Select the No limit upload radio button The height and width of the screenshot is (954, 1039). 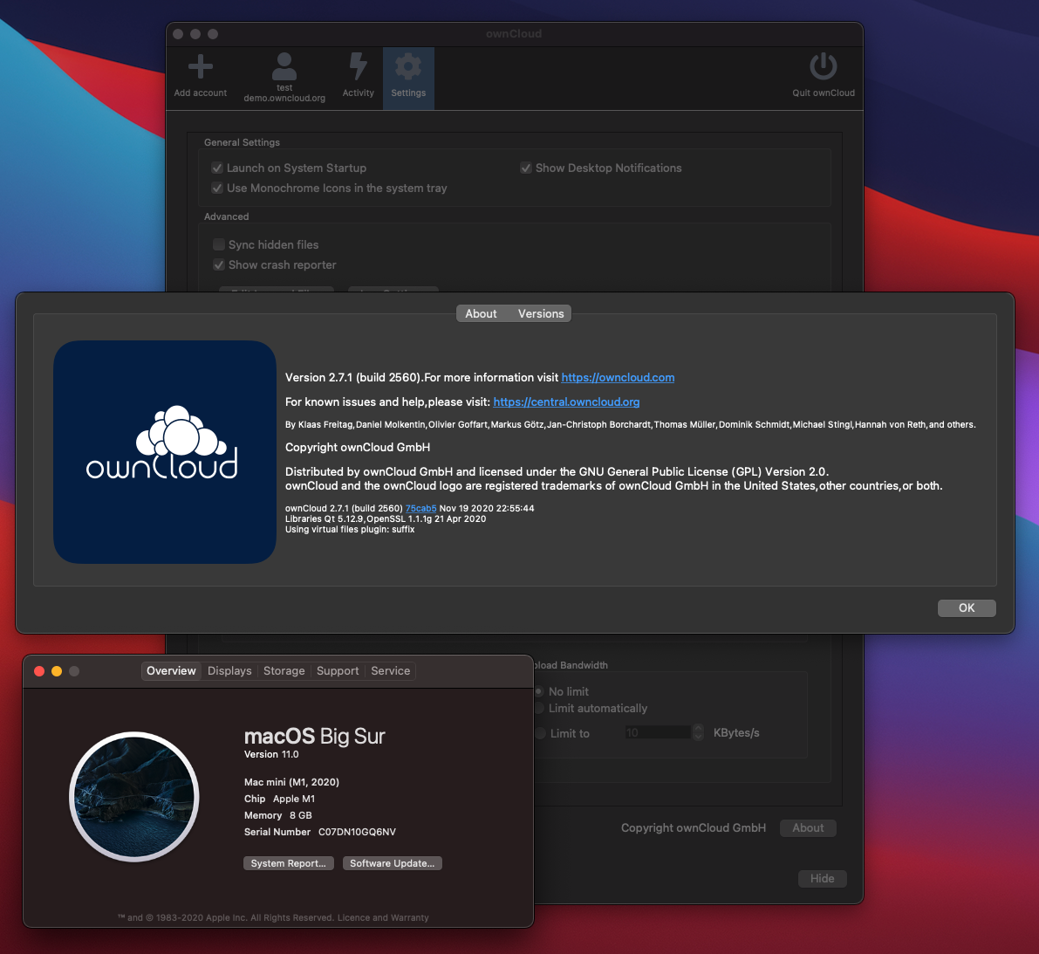click(539, 691)
